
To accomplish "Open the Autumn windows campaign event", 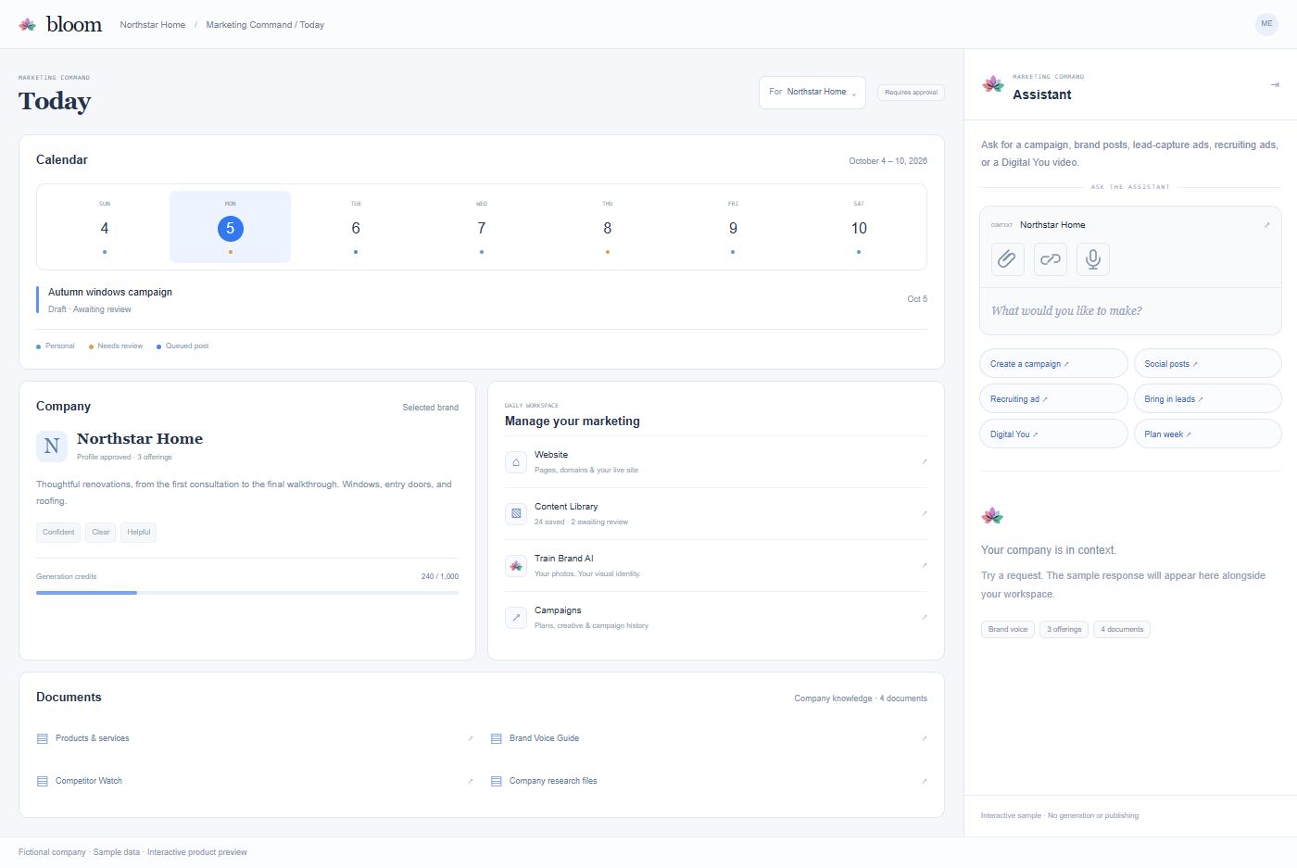I will (x=482, y=300).
